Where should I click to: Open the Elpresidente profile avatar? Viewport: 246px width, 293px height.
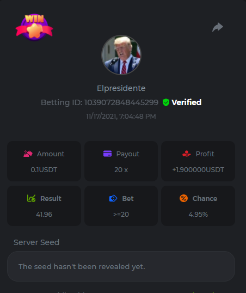click(x=121, y=55)
